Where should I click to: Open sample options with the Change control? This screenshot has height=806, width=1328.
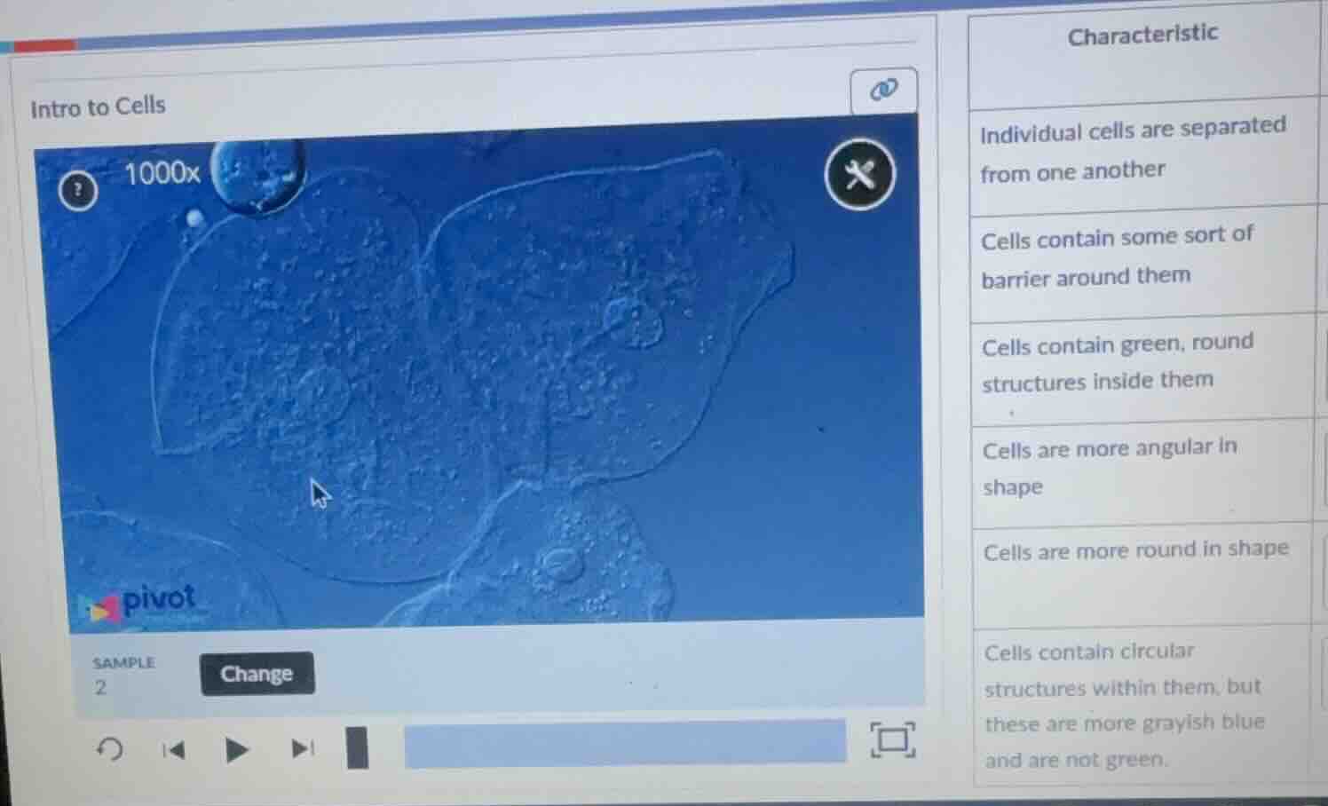[257, 675]
